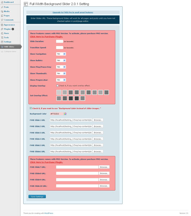Click Browse button for FWB Slide5 URL
Viewport: 191px width, 216px height.
point(98,145)
